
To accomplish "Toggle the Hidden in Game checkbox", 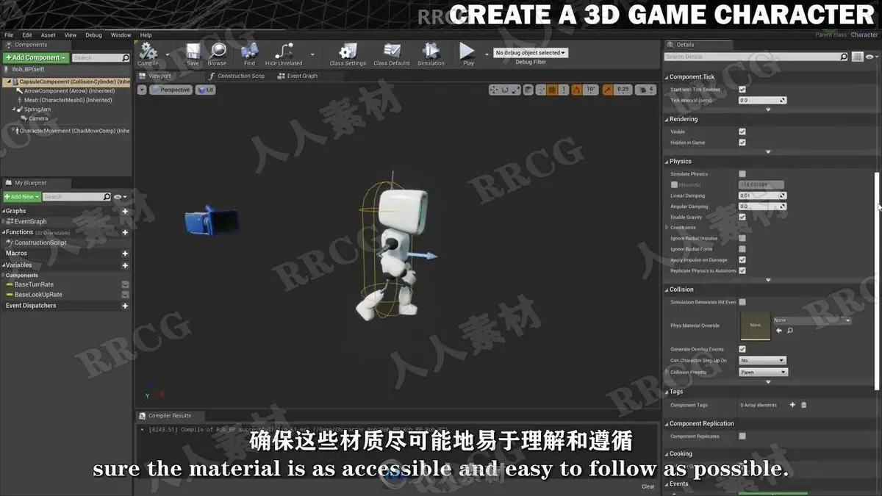I will 742,143.
